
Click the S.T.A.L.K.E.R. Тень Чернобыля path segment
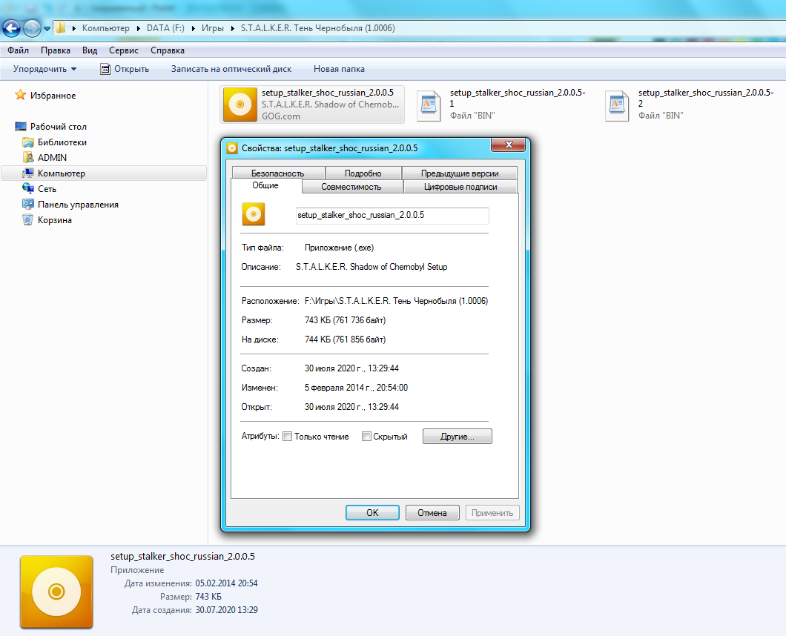[317, 28]
